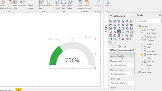The height and width of the screenshot is (91, 162).
Task: Switch to the Fields tab in Visualizations
Action: click(113, 47)
